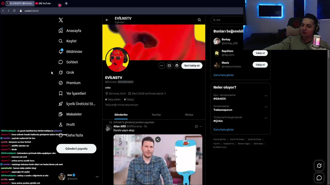The width and height of the screenshot is (330, 185).
Task: Switch to Gönderiler tab
Action: pos(121,115)
